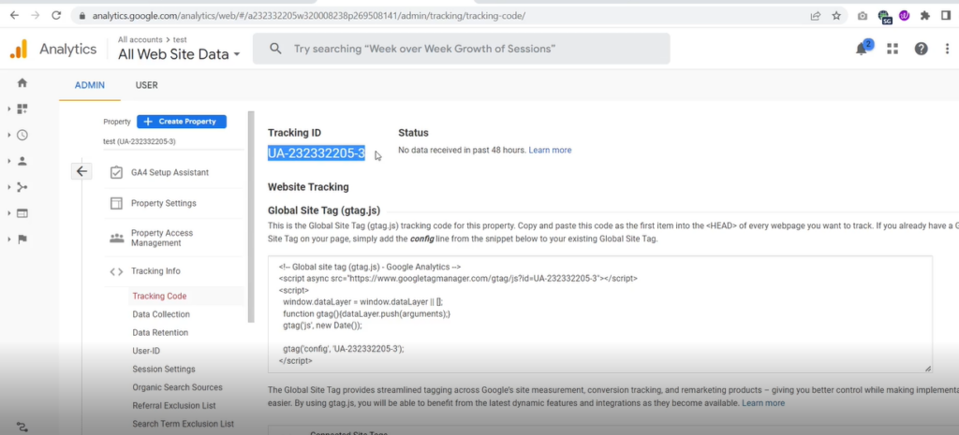Click inside the Analytics search field
Screen dimensions: 959x435
tap(461, 49)
